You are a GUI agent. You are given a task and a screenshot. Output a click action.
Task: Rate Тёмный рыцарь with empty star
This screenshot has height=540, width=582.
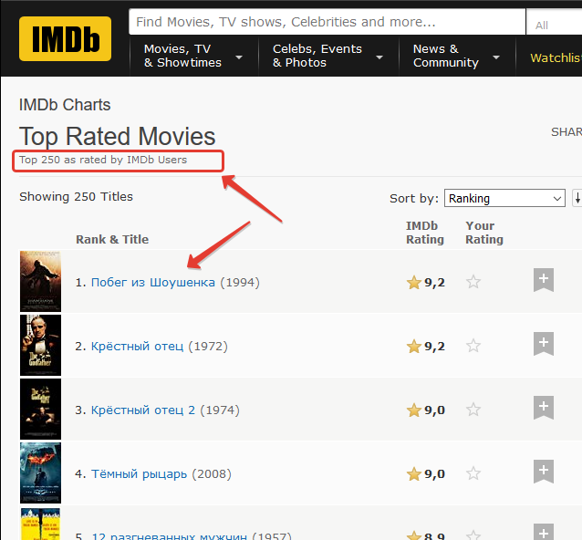coord(473,473)
